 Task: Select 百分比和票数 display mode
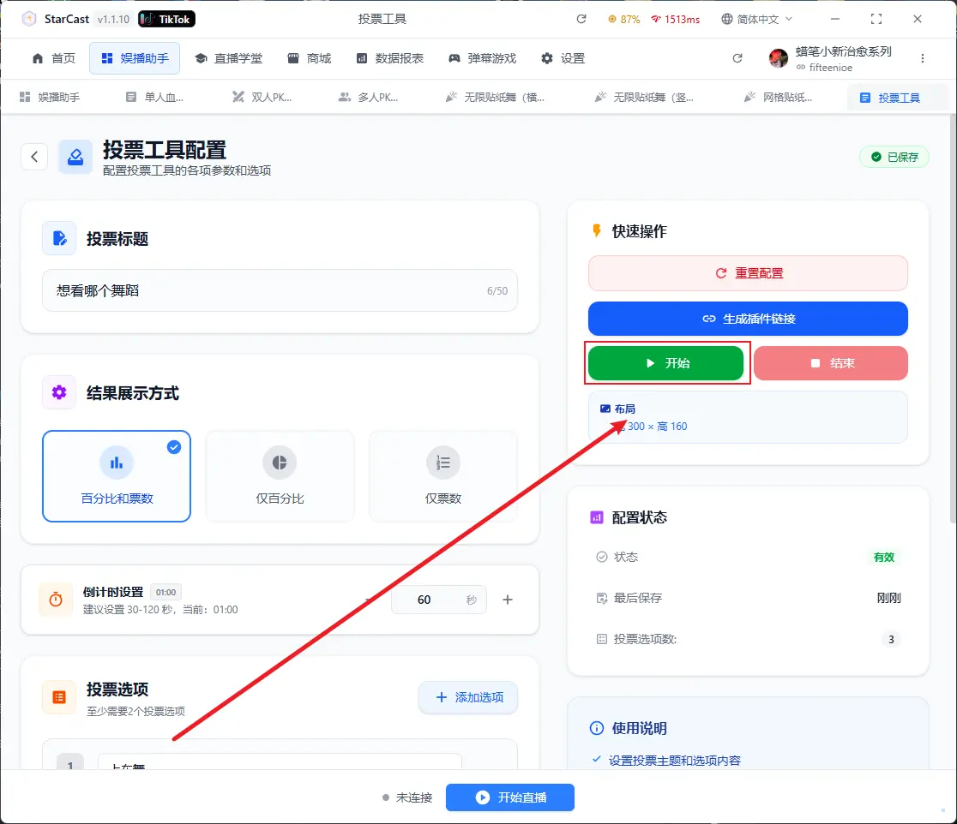[x=117, y=476]
